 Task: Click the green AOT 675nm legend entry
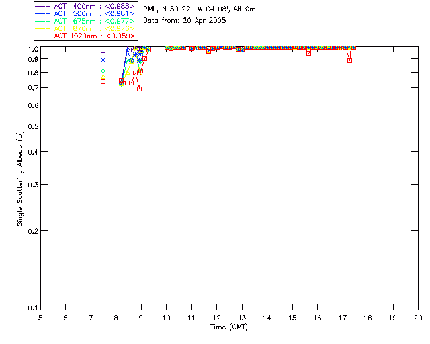tap(85, 21)
